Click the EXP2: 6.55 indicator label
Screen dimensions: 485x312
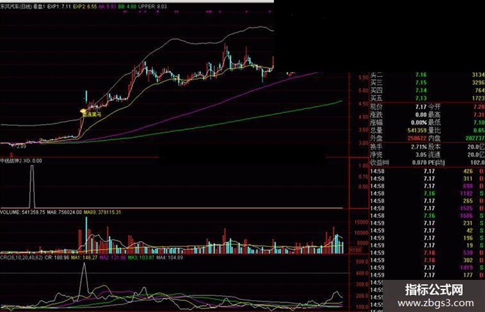(x=85, y=6)
